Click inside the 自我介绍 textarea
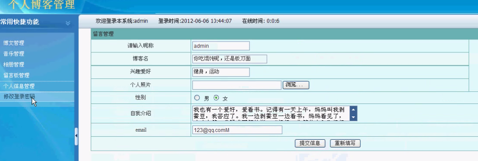478x161 pixels. pos(271,113)
